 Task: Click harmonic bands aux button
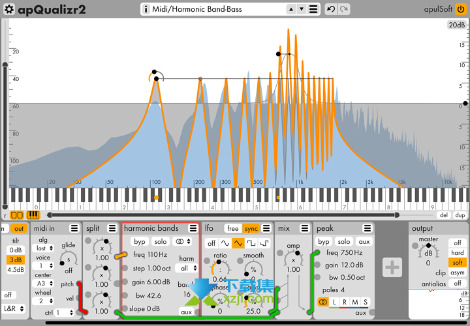tap(187, 312)
